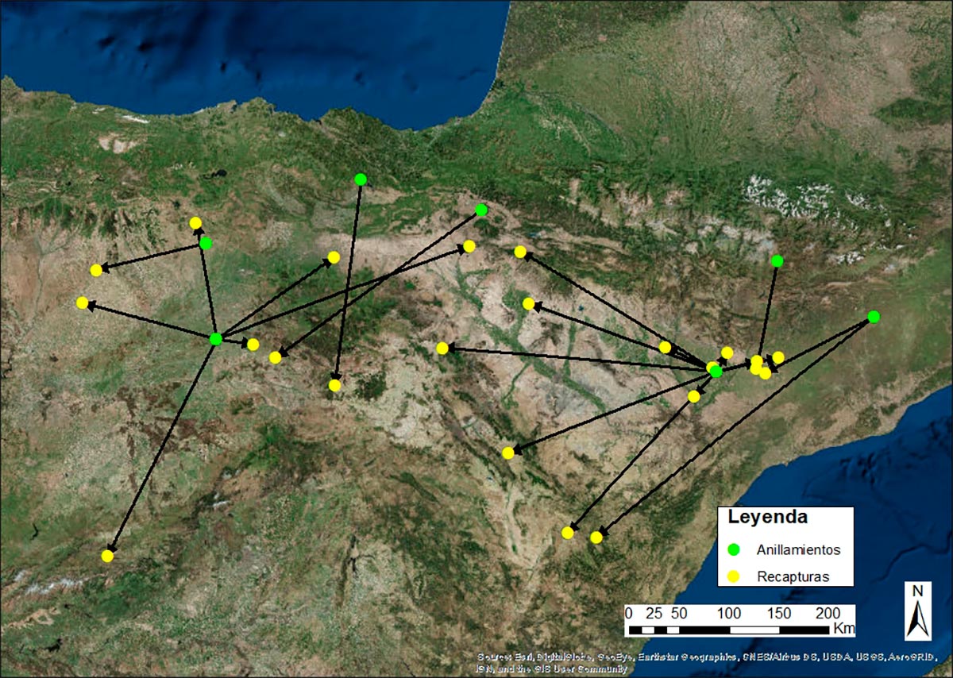The width and height of the screenshot is (953, 678).
Task: Click the westernmost yellow recapture point
Action: click(82, 302)
